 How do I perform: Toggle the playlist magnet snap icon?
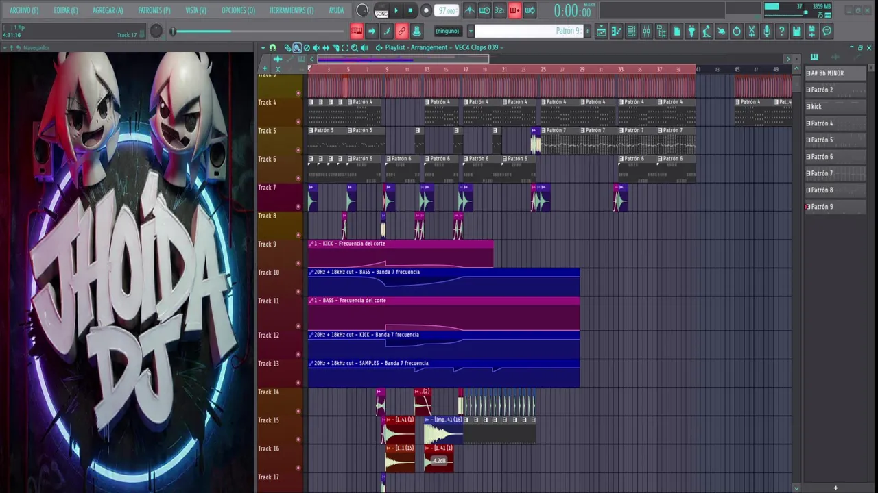[x=272, y=48]
